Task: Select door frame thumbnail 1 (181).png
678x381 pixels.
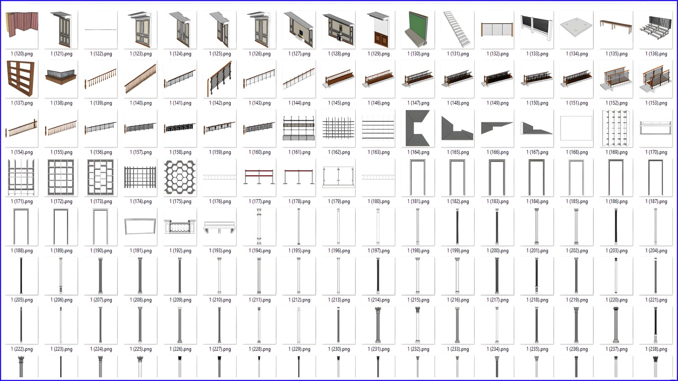Action: click(418, 177)
